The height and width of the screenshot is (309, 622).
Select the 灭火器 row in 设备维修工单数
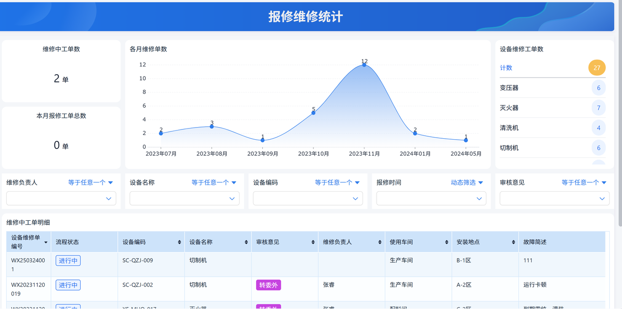pos(553,108)
